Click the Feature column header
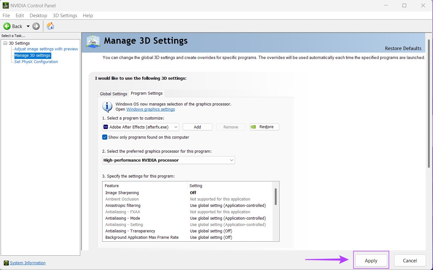 point(145,186)
